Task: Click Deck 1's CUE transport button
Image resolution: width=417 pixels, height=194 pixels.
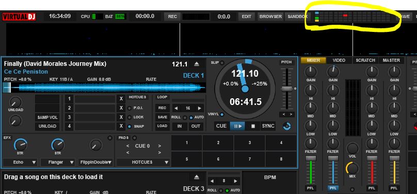Action: click(221, 126)
